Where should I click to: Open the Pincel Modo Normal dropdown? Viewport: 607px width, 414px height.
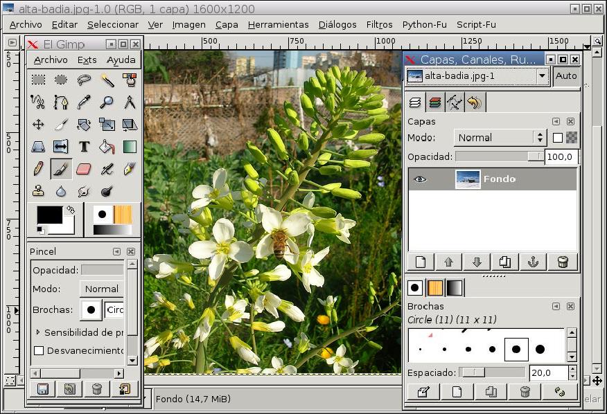click(102, 289)
